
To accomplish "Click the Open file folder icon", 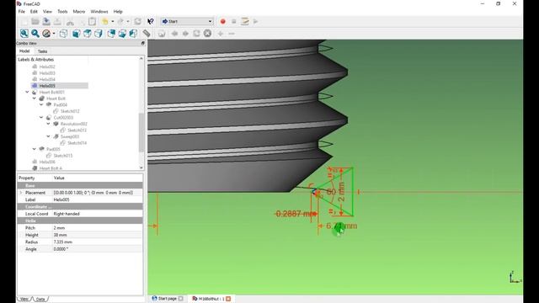I will [35, 21].
